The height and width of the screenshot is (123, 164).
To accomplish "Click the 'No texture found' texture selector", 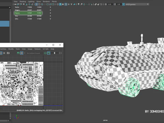I will [x=33, y=53].
